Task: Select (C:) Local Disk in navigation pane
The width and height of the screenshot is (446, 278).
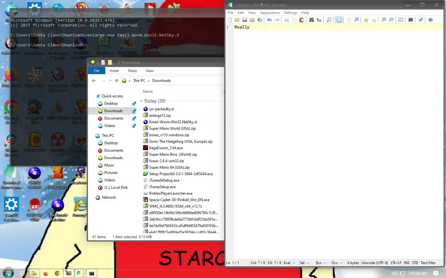Action: coord(116,187)
